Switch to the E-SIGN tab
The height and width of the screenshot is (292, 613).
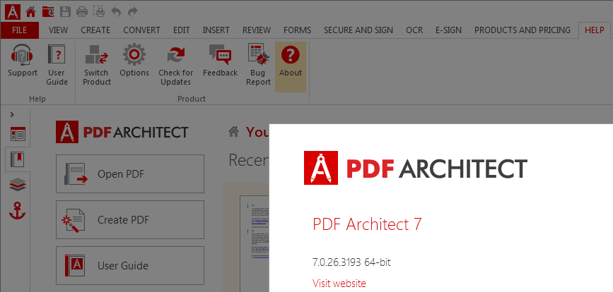click(448, 30)
